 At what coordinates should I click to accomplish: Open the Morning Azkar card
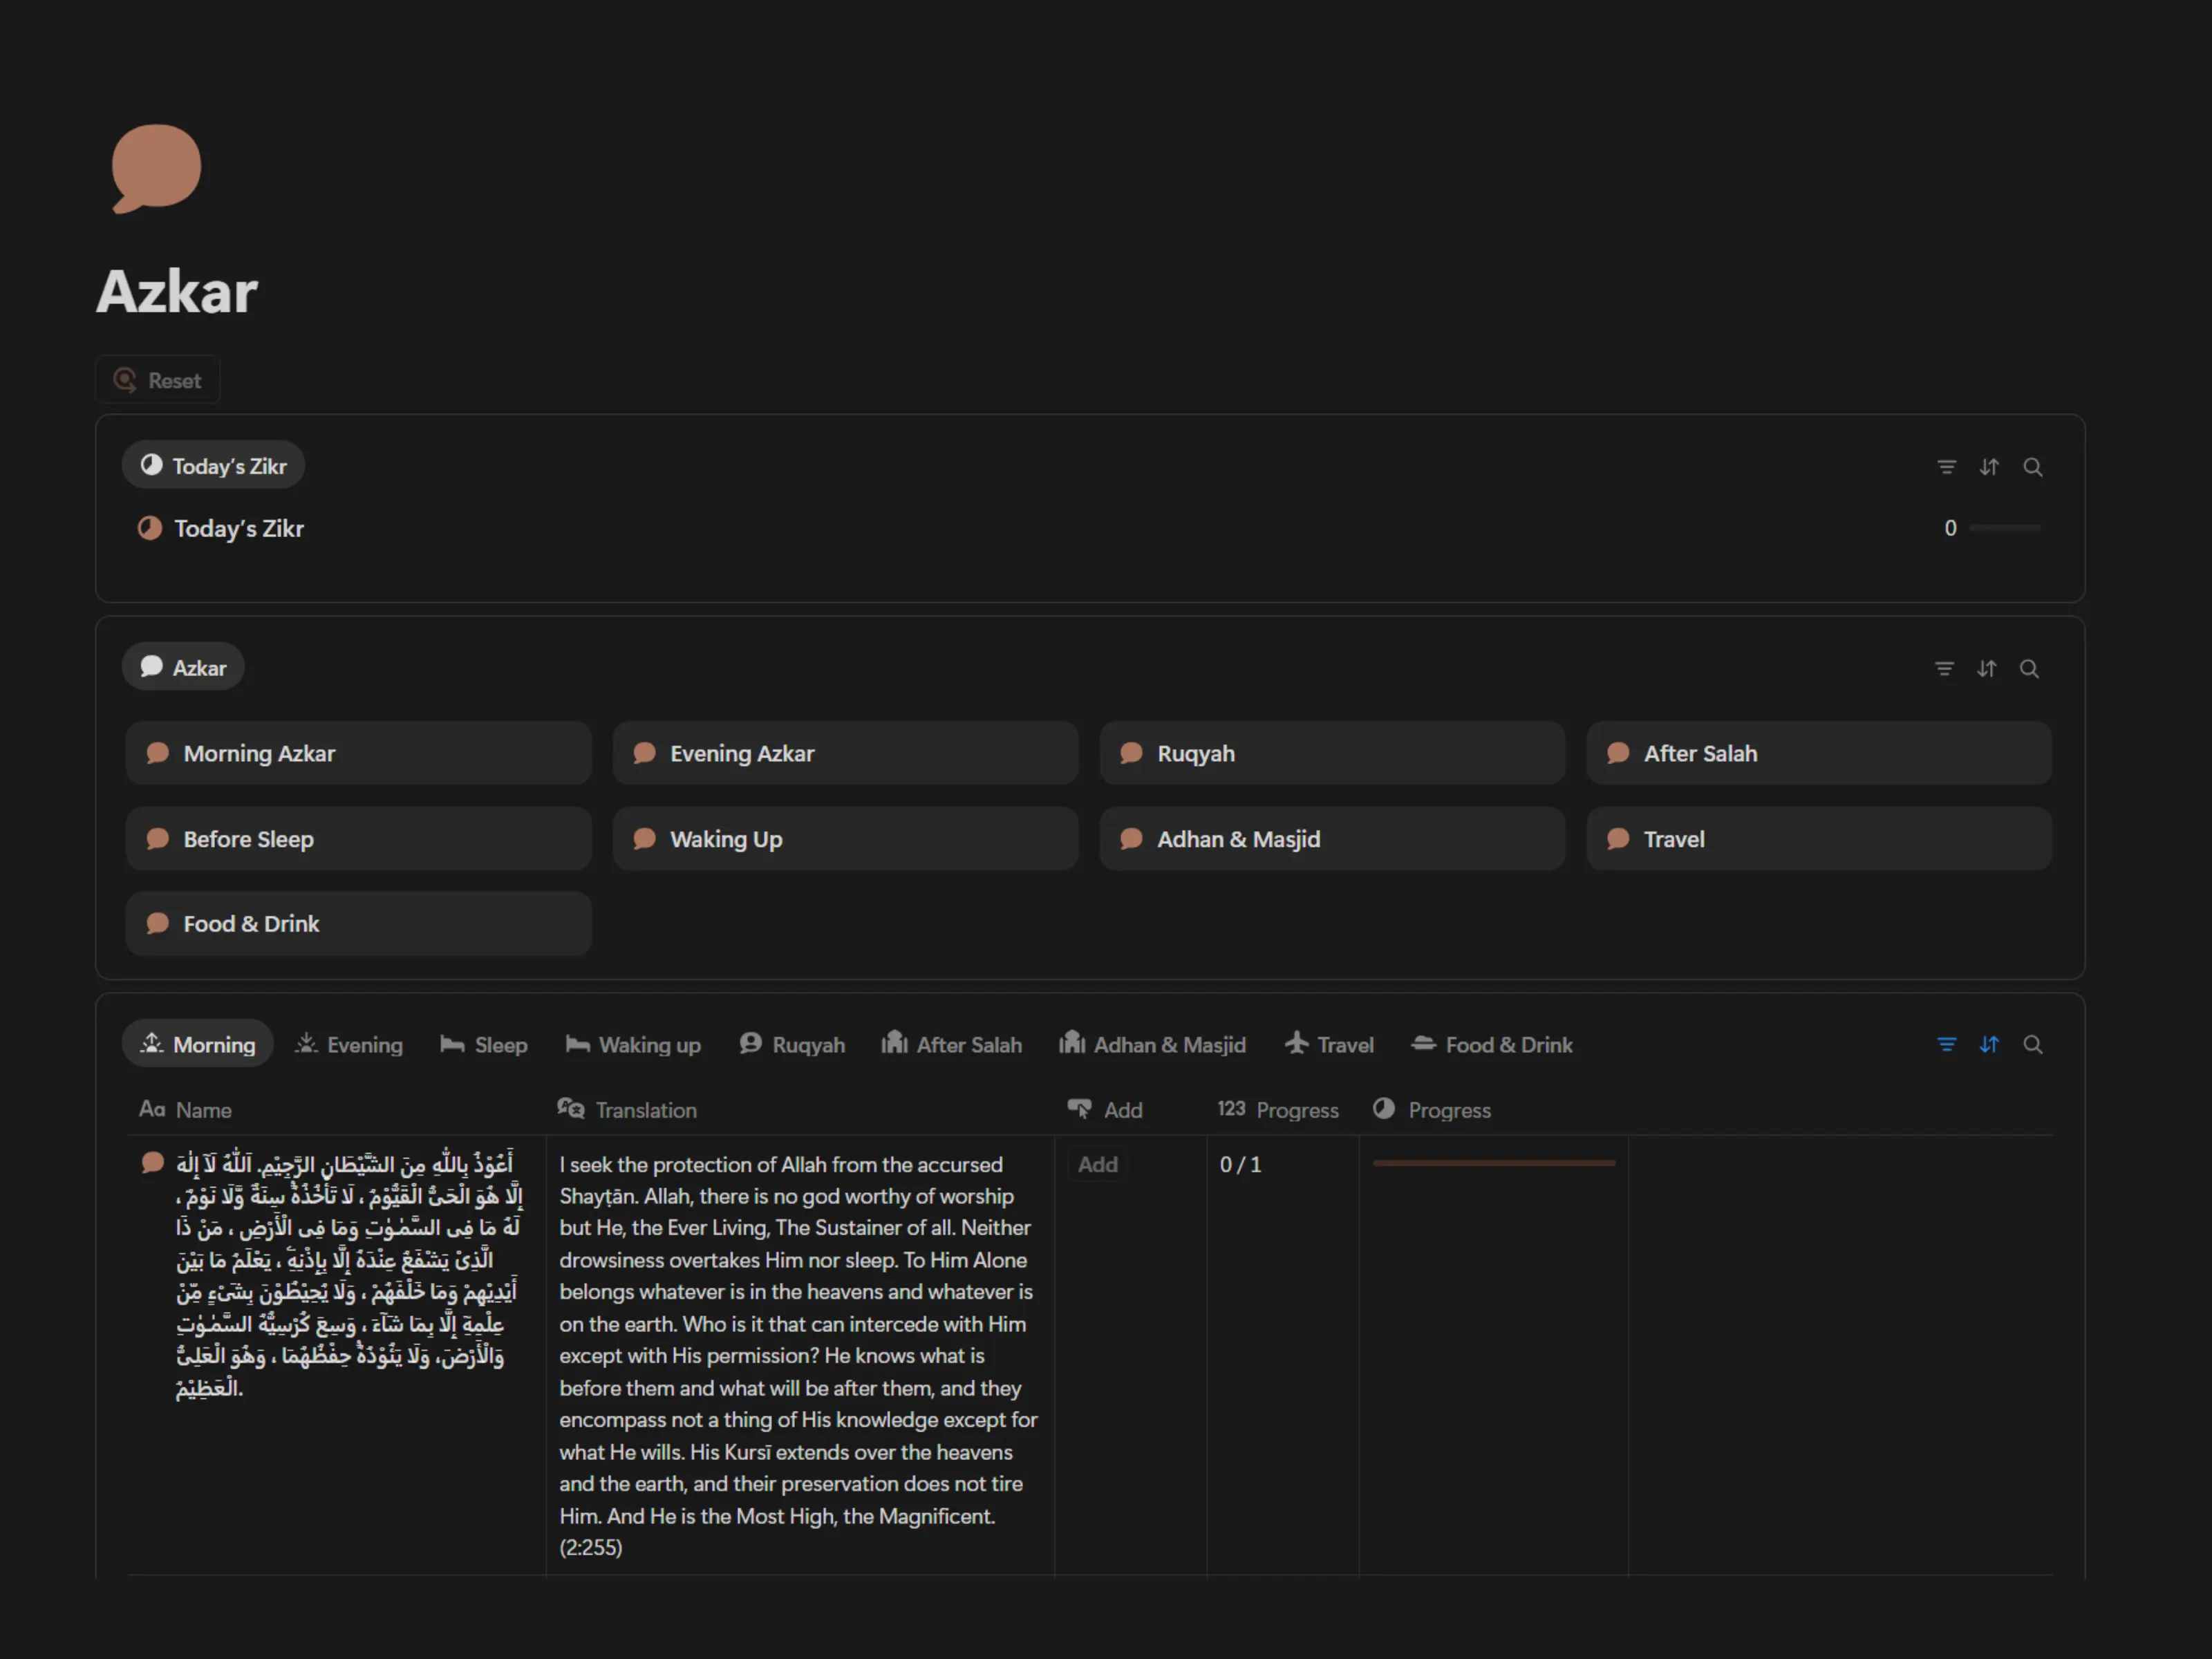[358, 753]
